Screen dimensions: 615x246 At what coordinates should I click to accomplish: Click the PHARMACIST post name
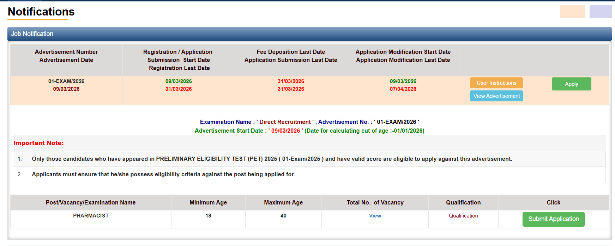(x=91, y=216)
